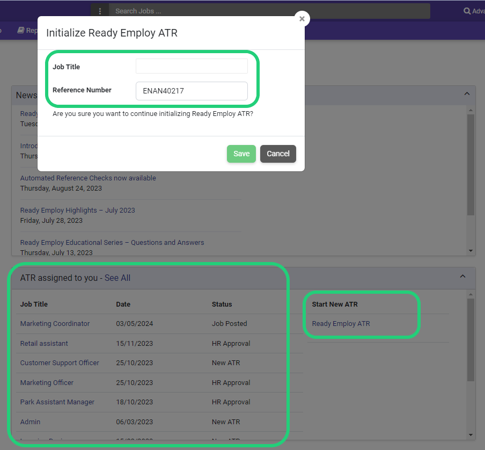Select date 15/11/2023 cell

[x=135, y=343]
